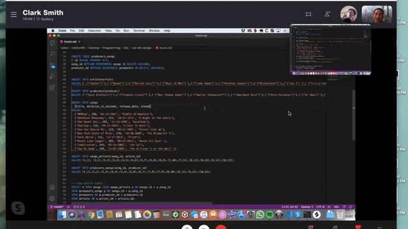Change the SQL language mode in the status bar
The image size is (408, 229).
click(x=337, y=207)
